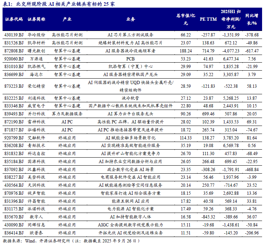The height and width of the screenshot is (245, 265).
Task: Click business cell 液冷软管
Action: pyautogui.click(x=130, y=98)
